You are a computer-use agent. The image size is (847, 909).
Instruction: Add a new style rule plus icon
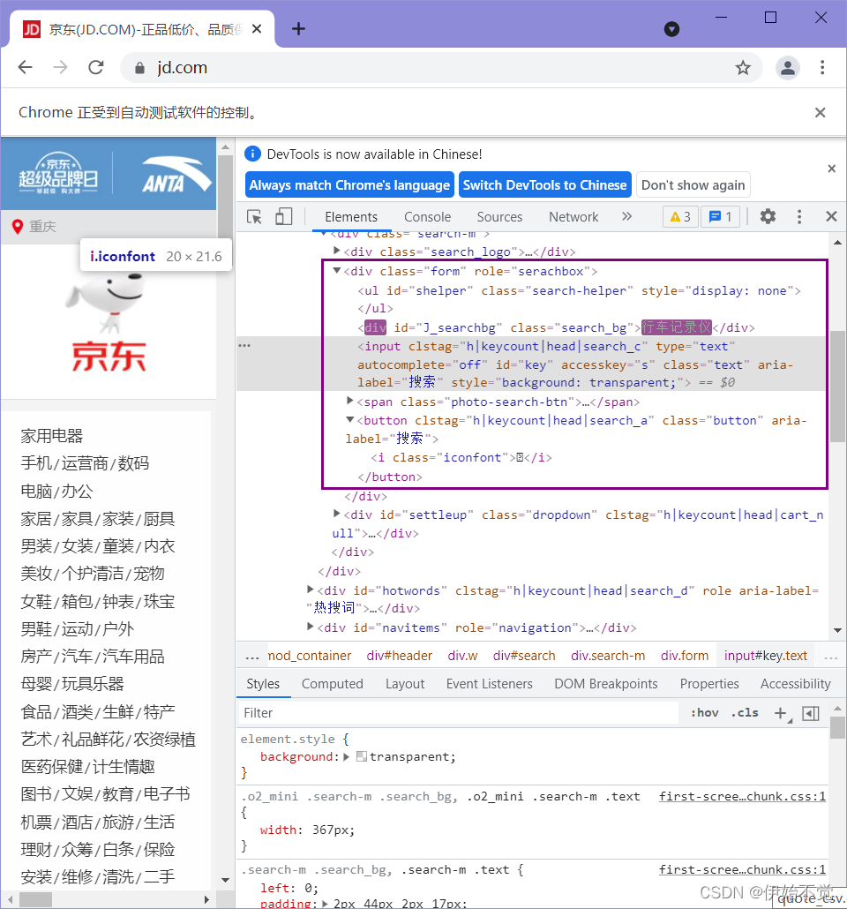click(x=781, y=712)
